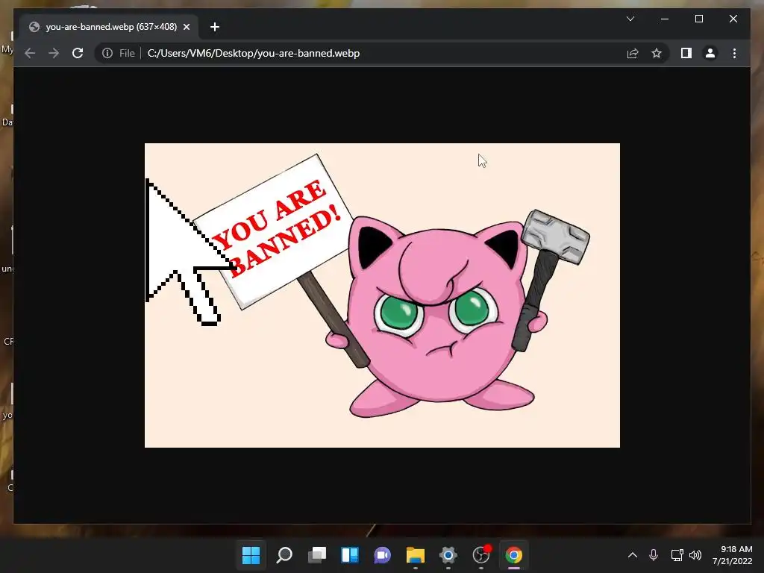The height and width of the screenshot is (573, 764).
Task: Minimize the Chrome window
Action: click(665, 19)
